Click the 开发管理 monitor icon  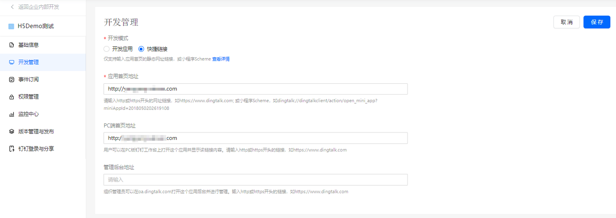12,62
